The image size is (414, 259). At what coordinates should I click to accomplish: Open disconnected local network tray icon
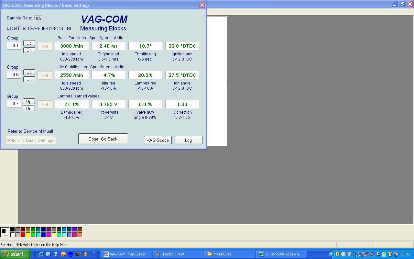coord(367,254)
